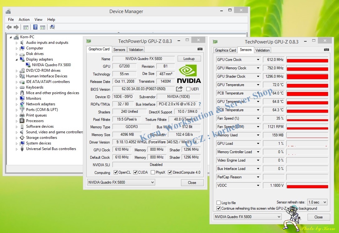Click the show/hide console tree toolbar icon
339x233 pixels.
[26, 27]
